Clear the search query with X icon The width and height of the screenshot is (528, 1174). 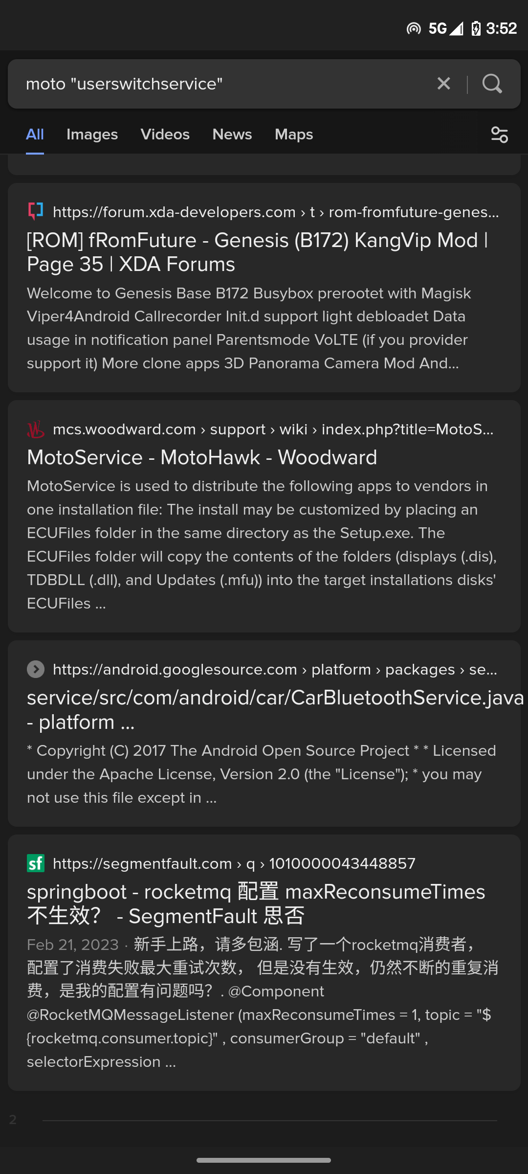tap(443, 84)
